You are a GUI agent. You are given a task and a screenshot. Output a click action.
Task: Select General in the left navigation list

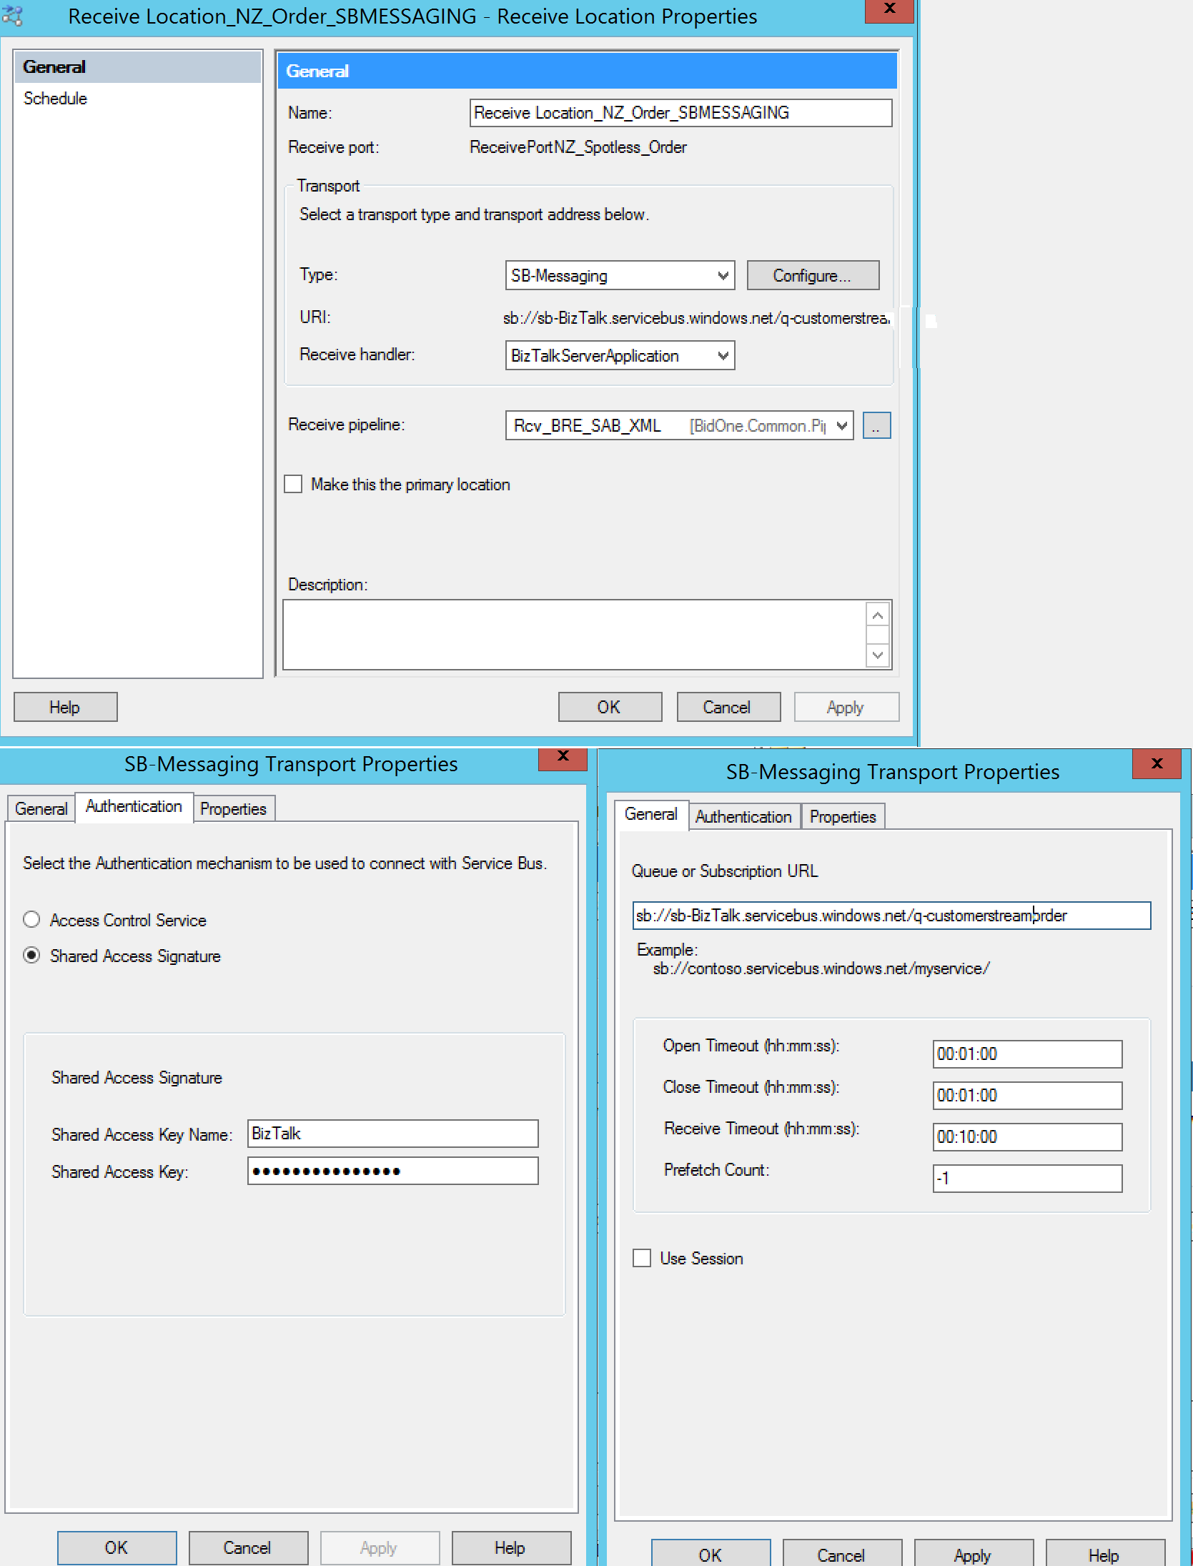click(x=138, y=67)
